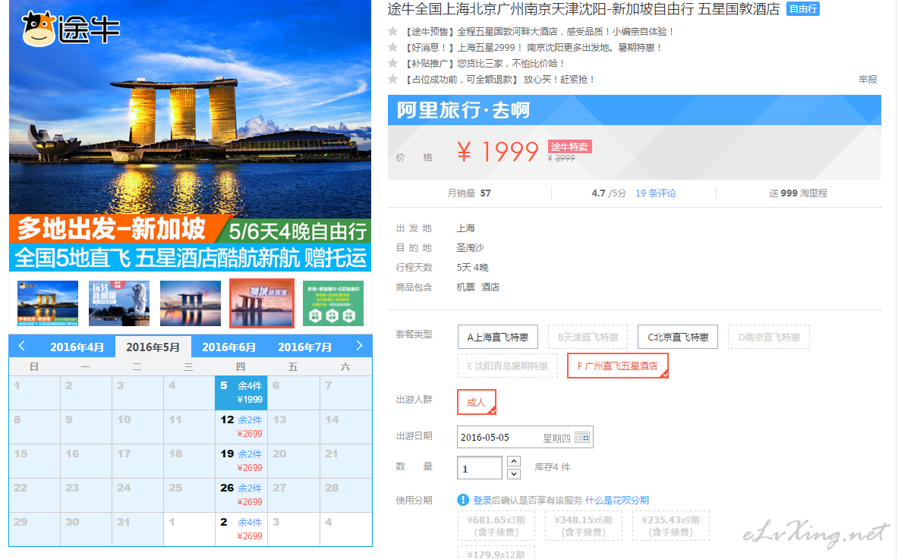Click star icon beside 好消息 line
Viewport: 898px width, 559px height.
click(393, 48)
